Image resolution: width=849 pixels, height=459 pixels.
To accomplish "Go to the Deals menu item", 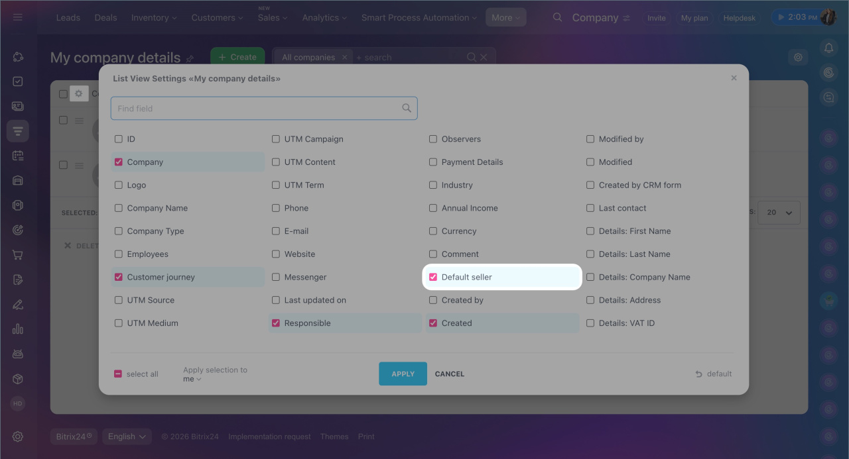I will click(x=105, y=18).
